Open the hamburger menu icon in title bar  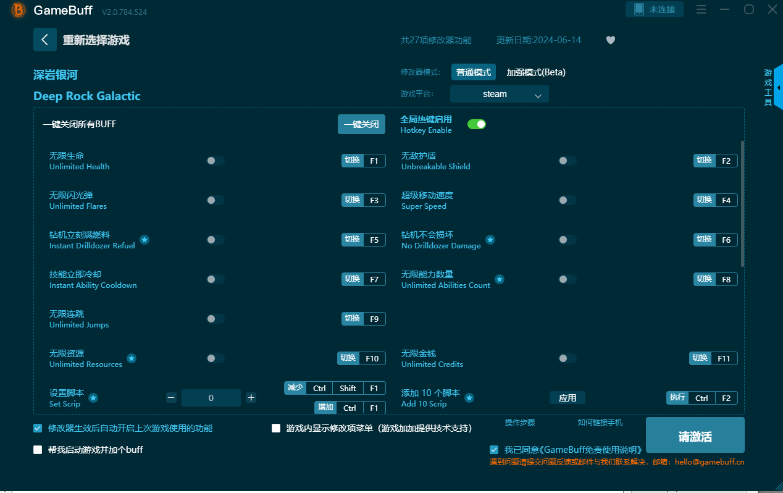pos(701,9)
